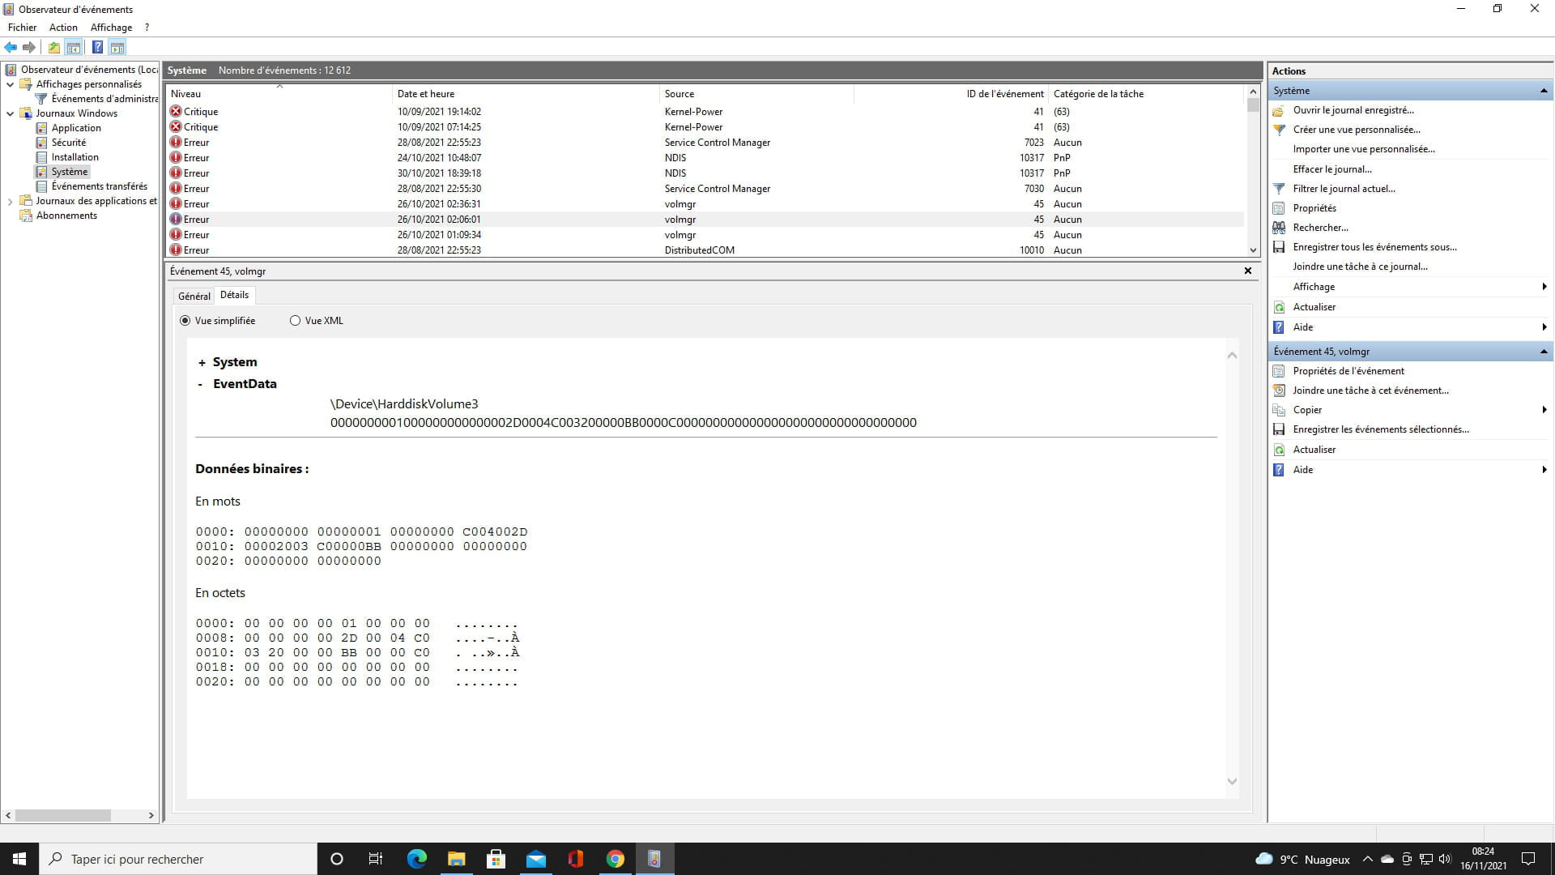1555x875 pixels.
Task: Sort events by Niveau column header
Action: pos(279,94)
